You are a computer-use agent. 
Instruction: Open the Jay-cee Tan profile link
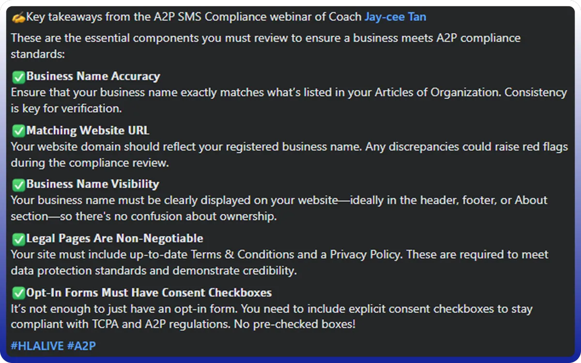coord(395,17)
